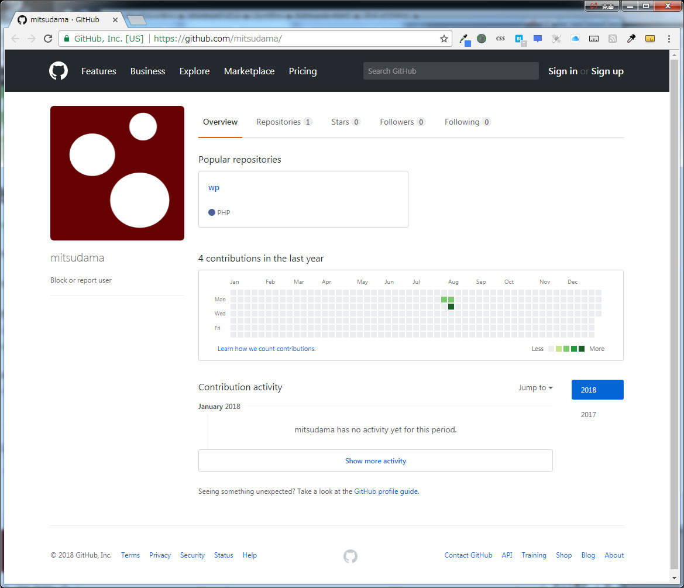The height and width of the screenshot is (588, 684).
Task: Open the Pricing page from the header
Action: pos(303,71)
